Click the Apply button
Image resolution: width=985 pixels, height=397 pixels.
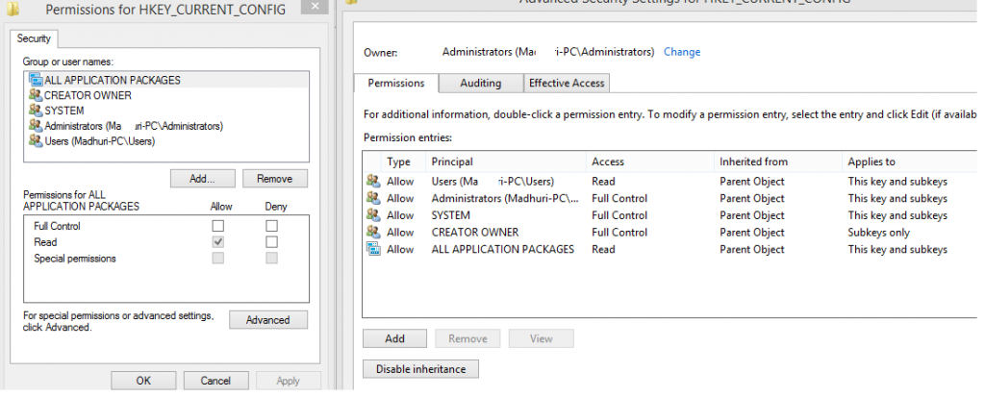click(x=289, y=381)
